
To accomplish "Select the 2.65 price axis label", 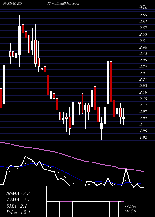I will [143, 15].
